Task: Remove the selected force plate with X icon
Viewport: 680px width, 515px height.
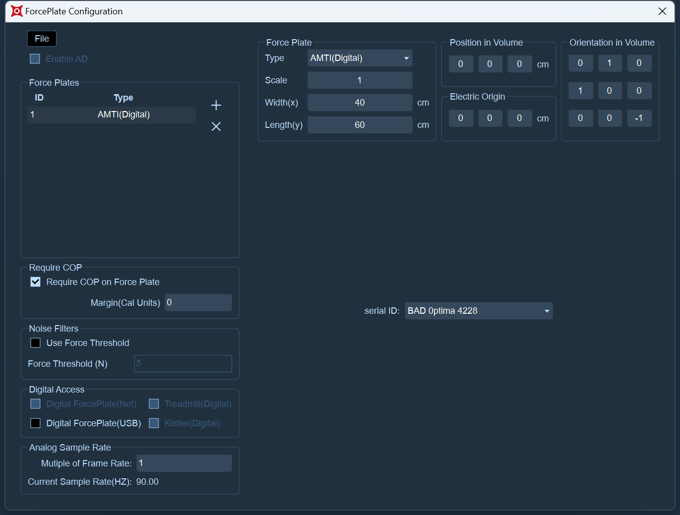Action: click(x=216, y=126)
